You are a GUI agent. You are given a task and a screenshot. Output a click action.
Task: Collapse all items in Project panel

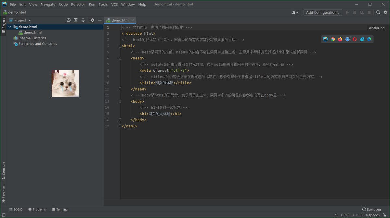83,20
